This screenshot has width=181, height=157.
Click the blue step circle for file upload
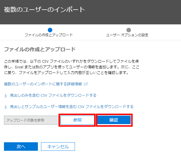(x=50, y=30)
